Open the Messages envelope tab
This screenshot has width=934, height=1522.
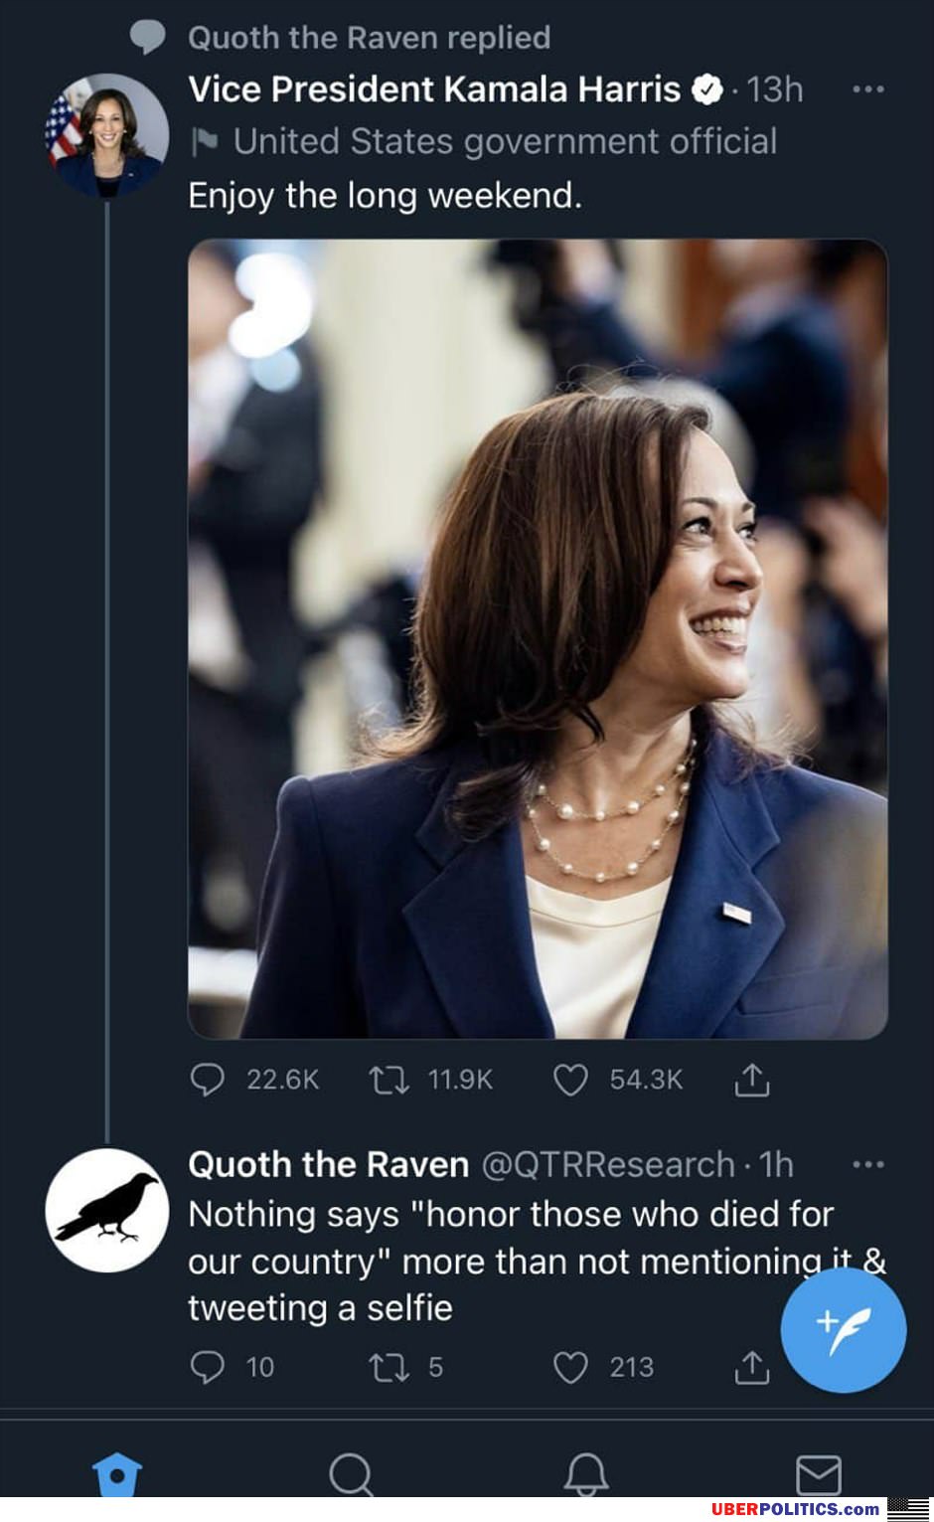pyautogui.click(x=819, y=1475)
